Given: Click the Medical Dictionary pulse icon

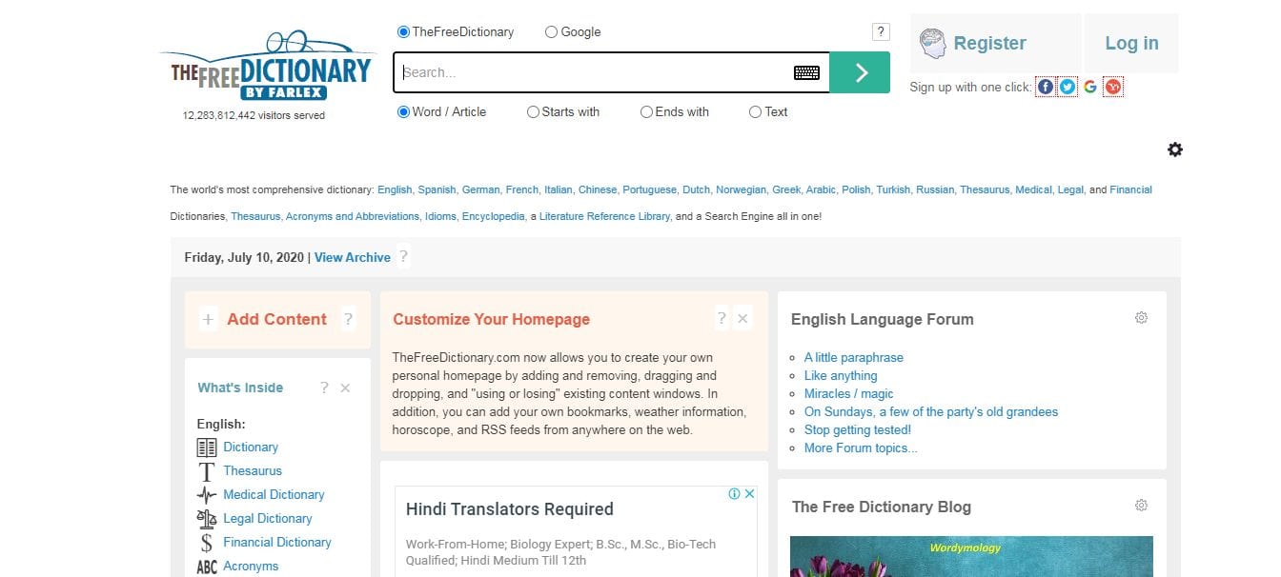Looking at the screenshot, I should coord(207,495).
